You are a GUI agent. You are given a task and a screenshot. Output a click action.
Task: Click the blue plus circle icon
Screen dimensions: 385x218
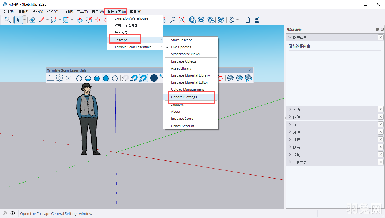[x=154, y=78]
